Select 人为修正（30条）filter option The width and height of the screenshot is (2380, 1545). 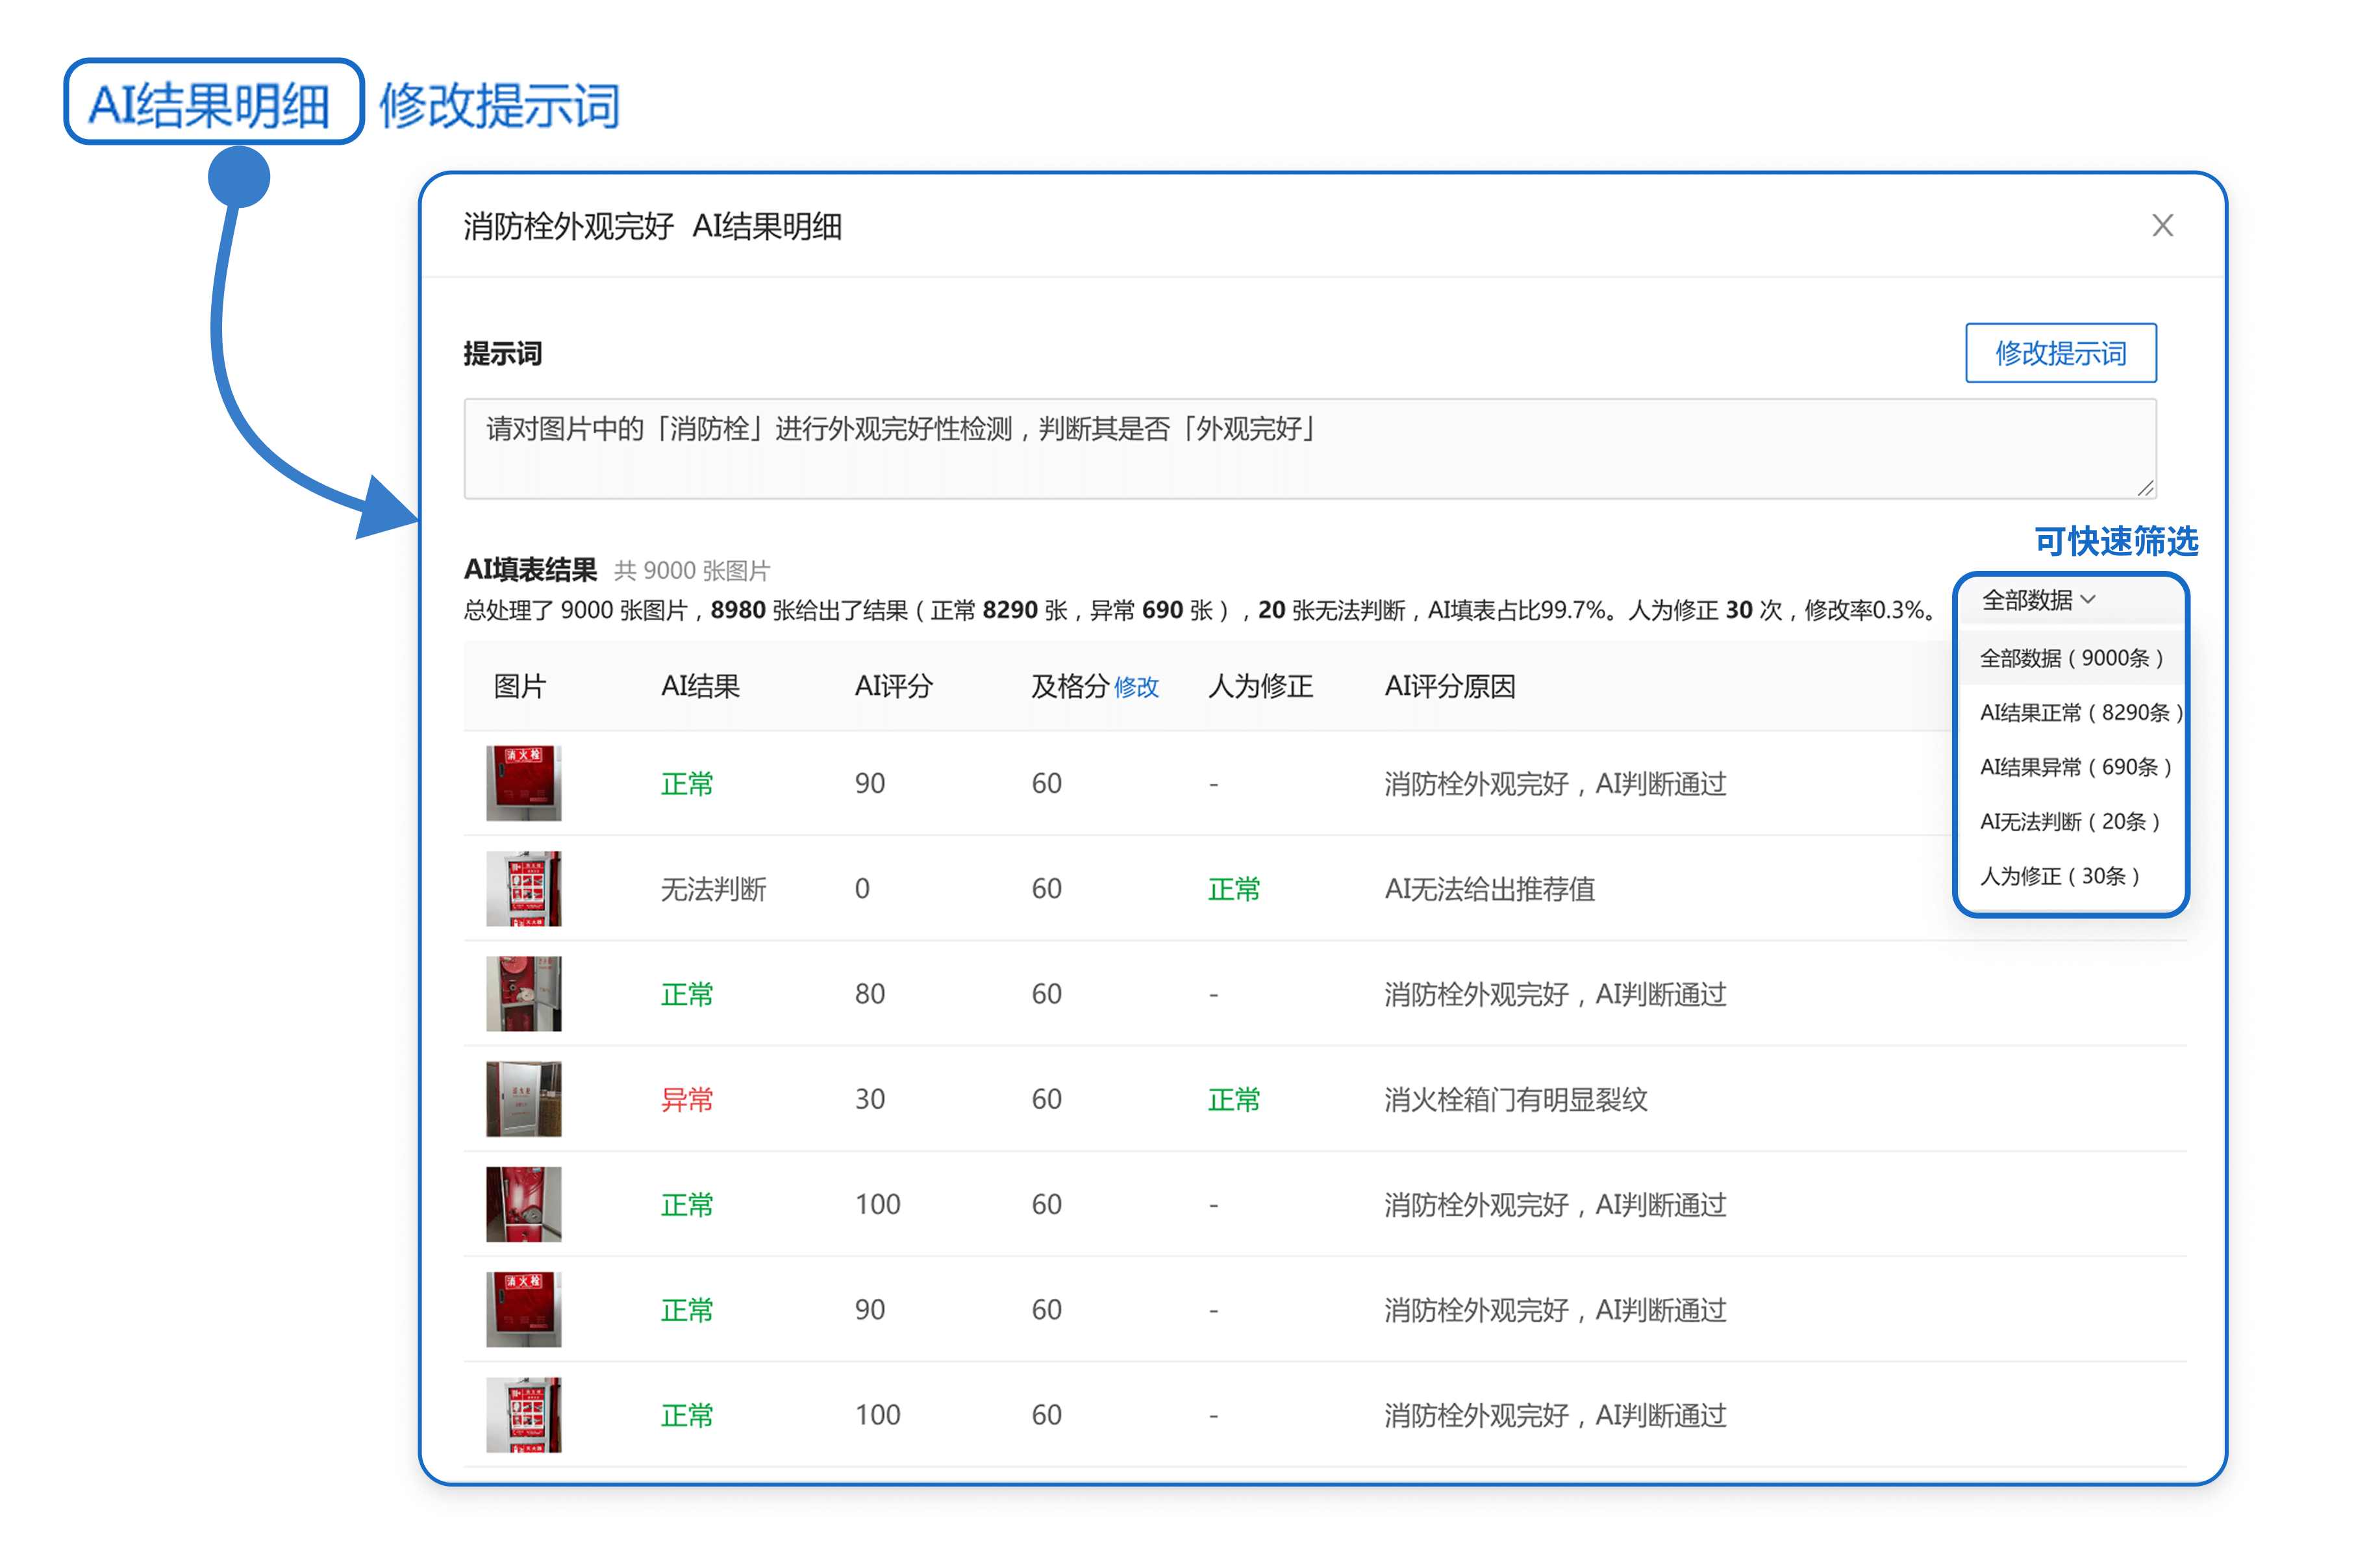[x=2058, y=876]
